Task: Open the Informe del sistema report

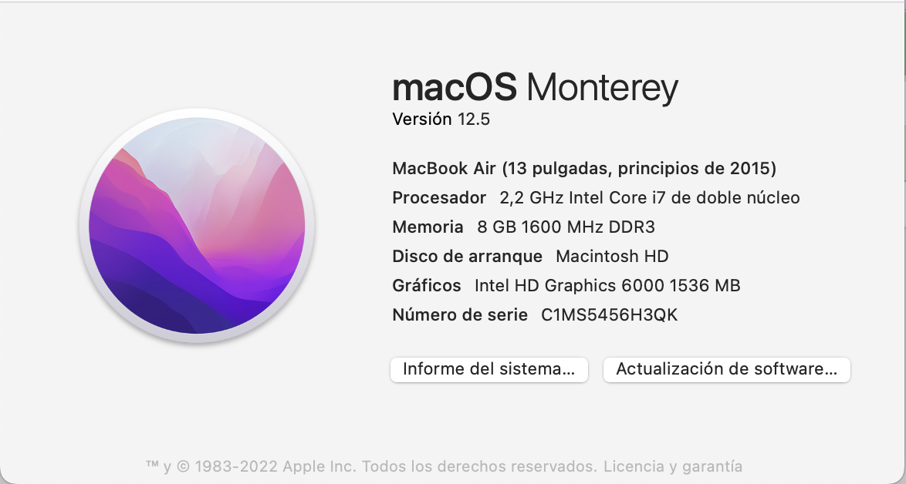Action: [488, 369]
